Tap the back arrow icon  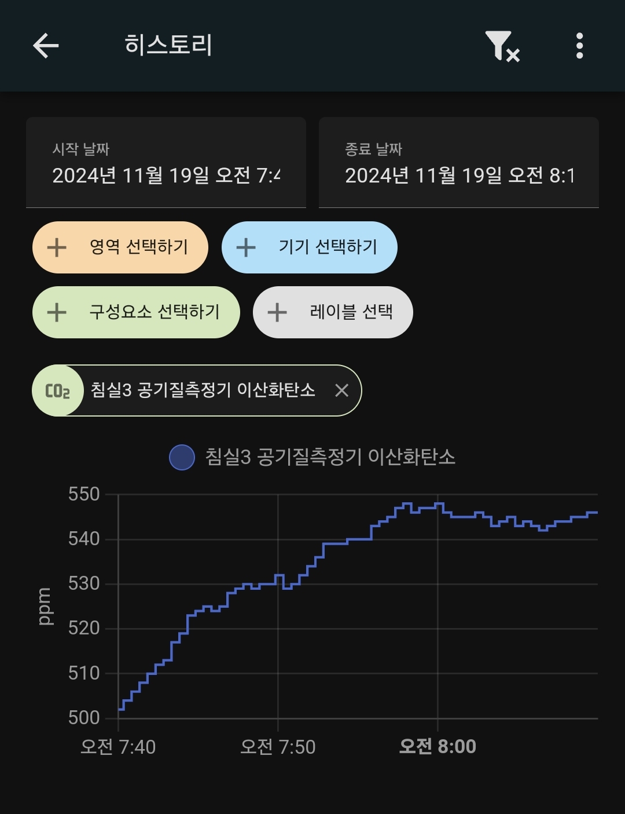pyautogui.click(x=46, y=45)
